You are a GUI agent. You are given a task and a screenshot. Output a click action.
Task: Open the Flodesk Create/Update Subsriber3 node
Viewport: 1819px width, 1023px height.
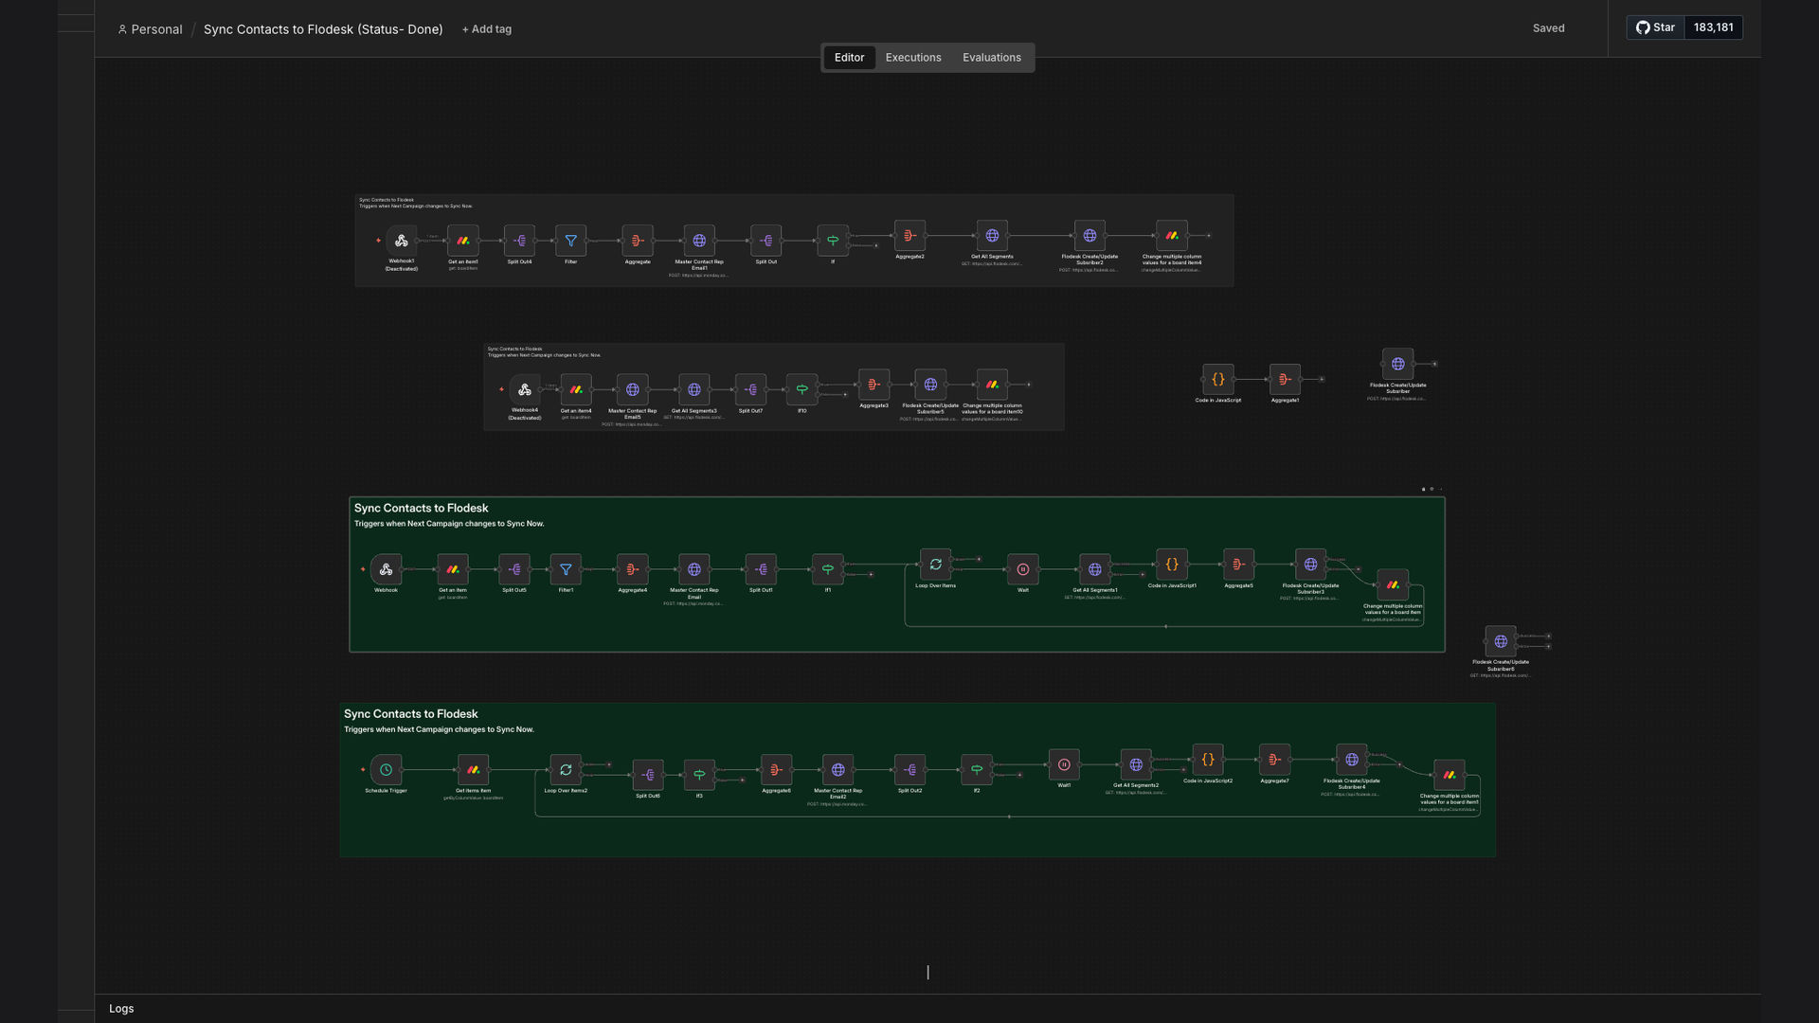point(1310,565)
